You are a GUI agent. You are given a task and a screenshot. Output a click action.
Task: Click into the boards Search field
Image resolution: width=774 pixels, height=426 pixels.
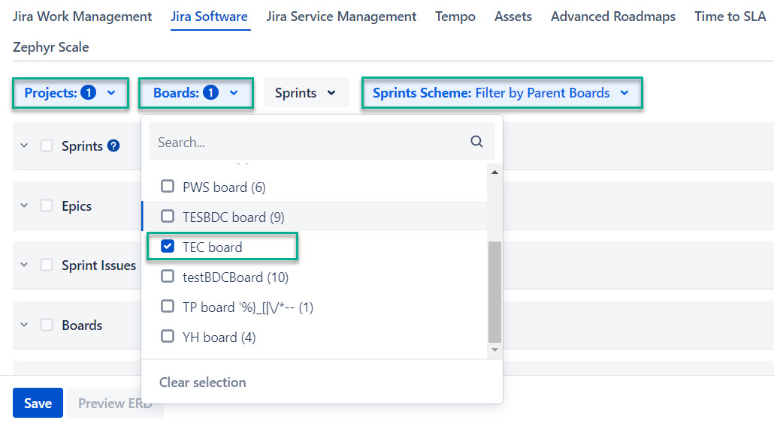coord(308,142)
